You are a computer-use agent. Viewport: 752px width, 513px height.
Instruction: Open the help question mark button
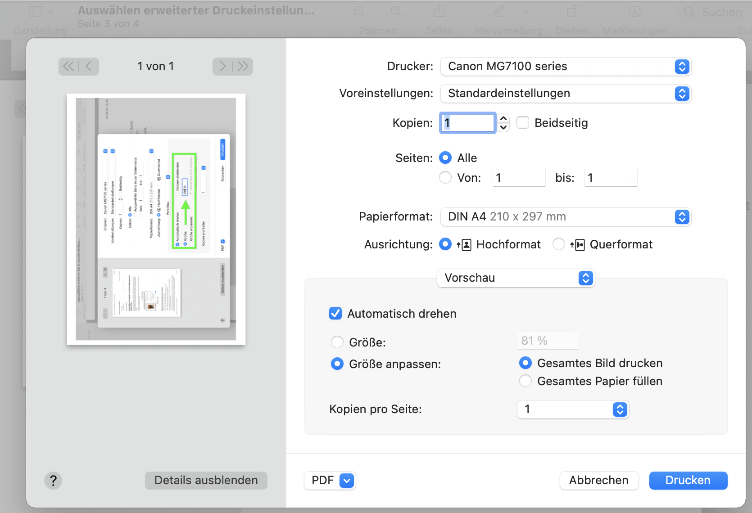point(53,480)
